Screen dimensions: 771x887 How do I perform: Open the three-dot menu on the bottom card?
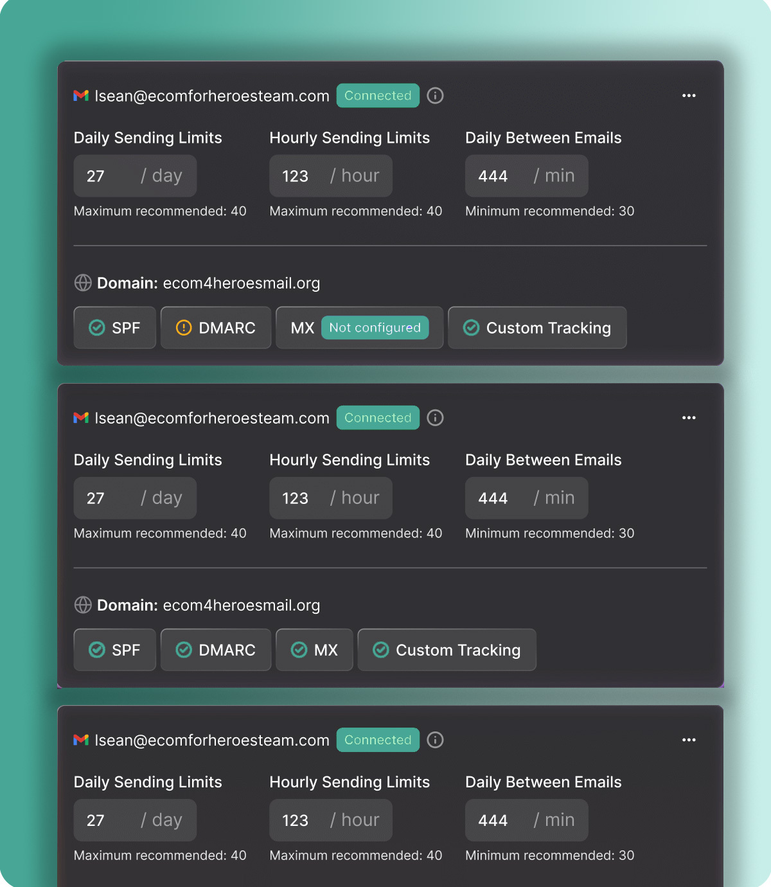[689, 740]
